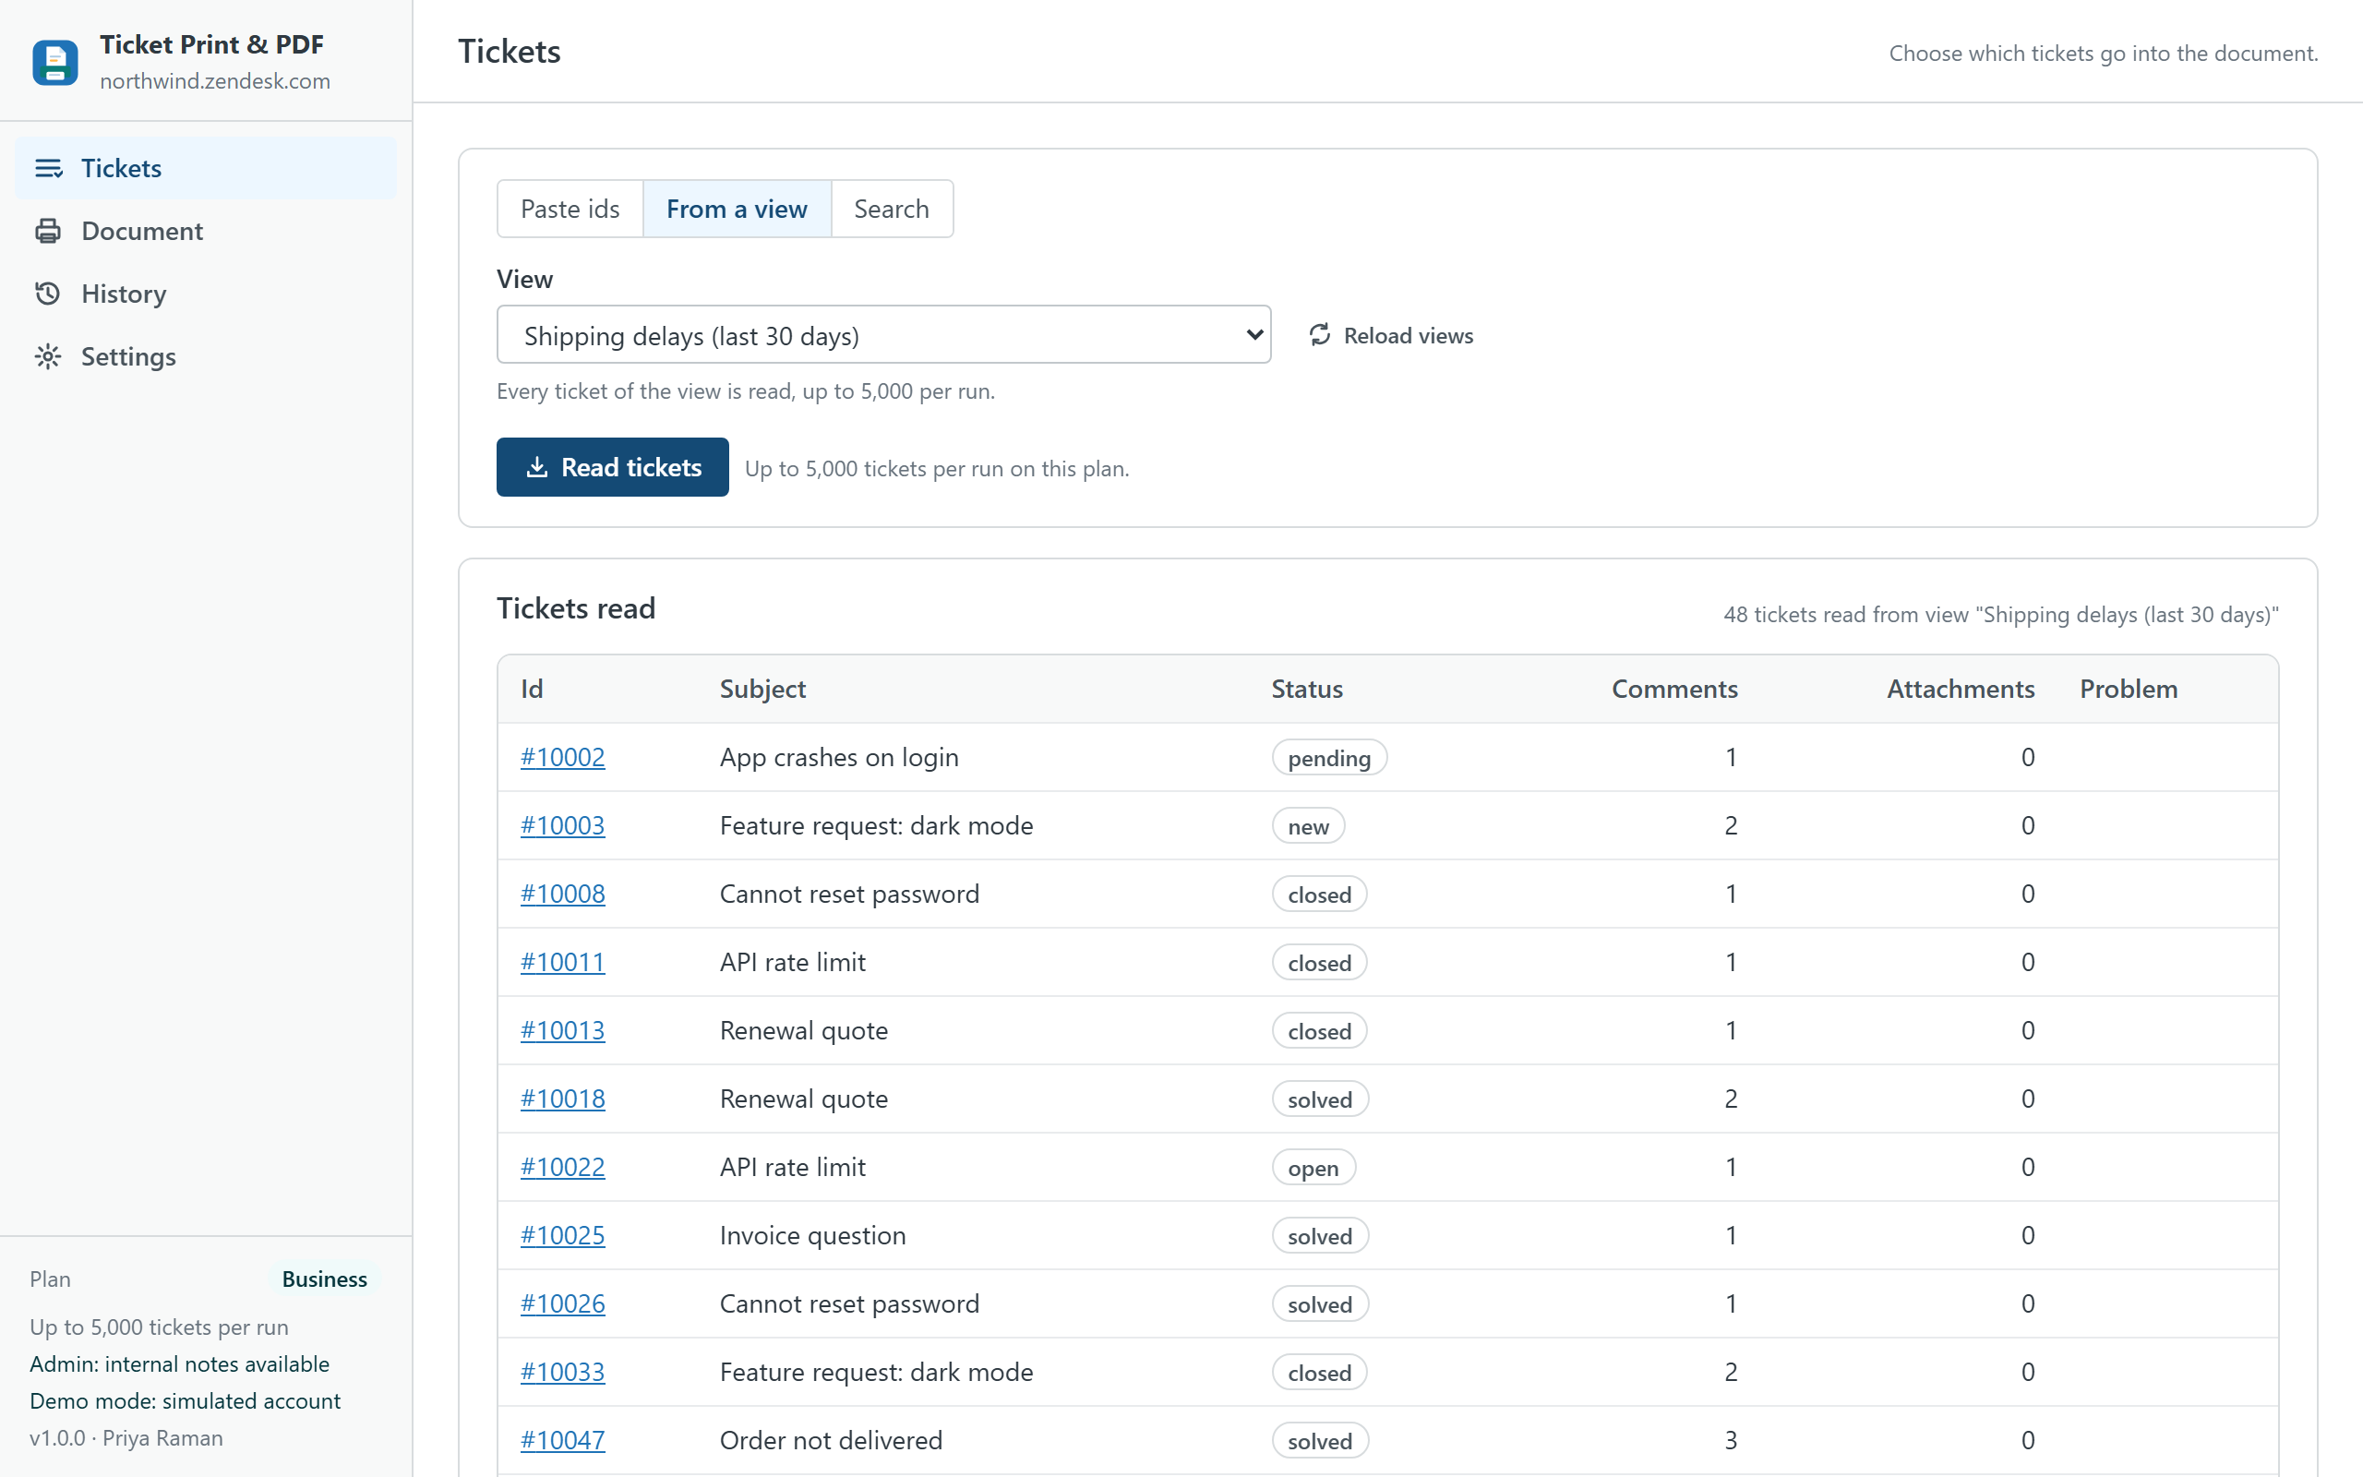
Task: Switch to the Search tab
Action: [892, 208]
